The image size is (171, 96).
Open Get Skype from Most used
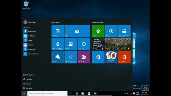pyautogui.click(x=36, y=36)
